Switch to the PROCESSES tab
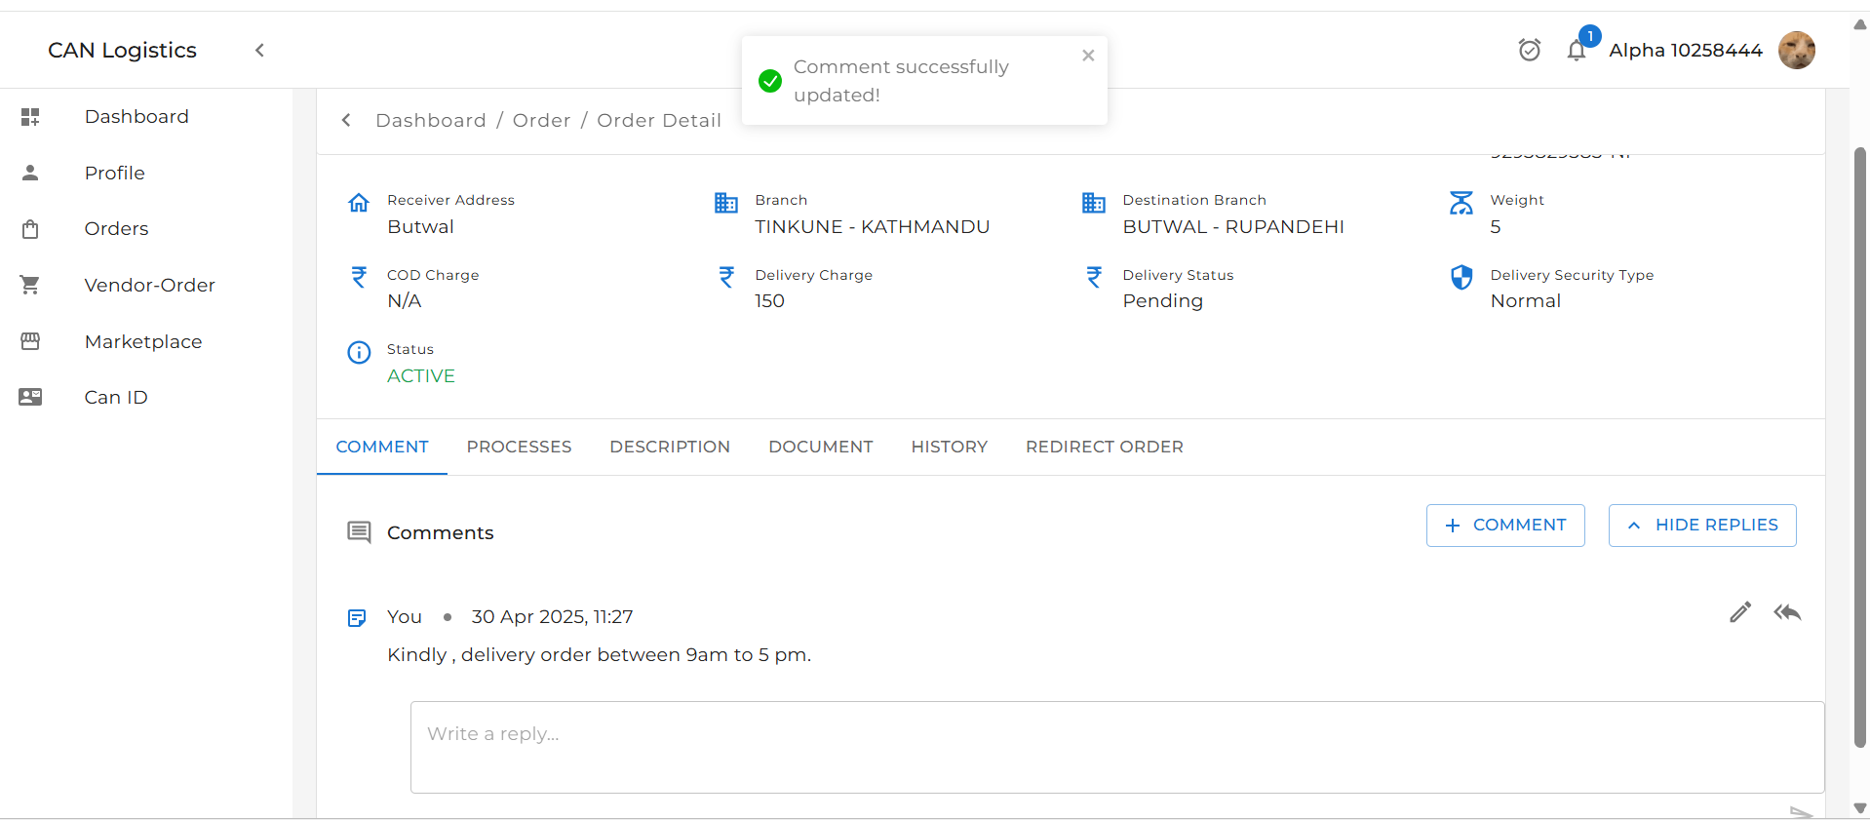1870x820 pixels. click(519, 447)
